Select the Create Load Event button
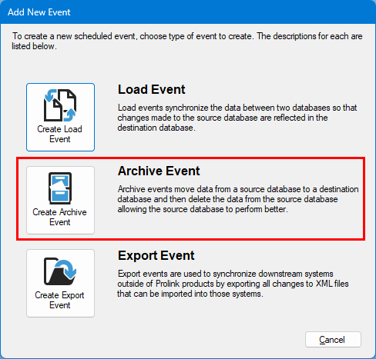This screenshot has width=376, height=359. coord(60,117)
